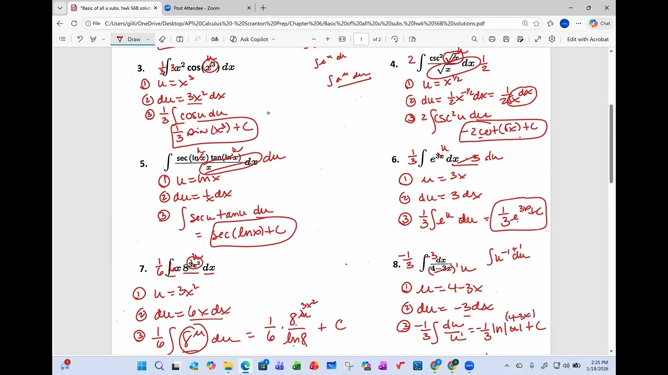
Task: Open Windows Search from taskbar
Action: pos(159,366)
